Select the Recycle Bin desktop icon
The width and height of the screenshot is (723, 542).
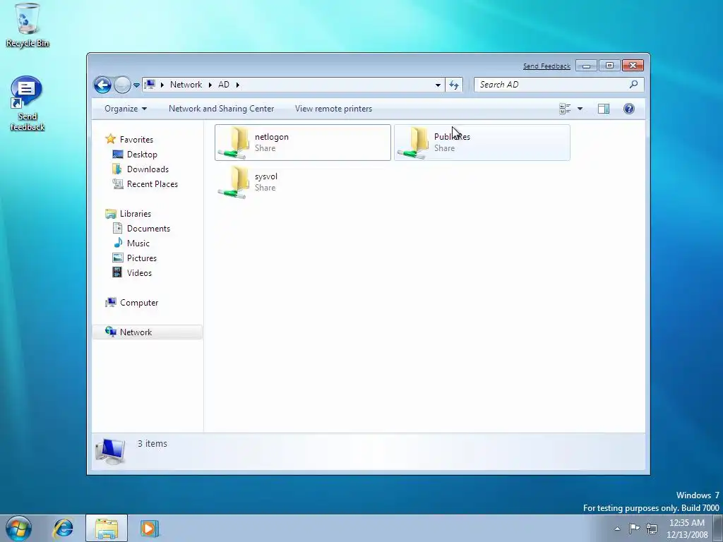click(x=28, y=25)
